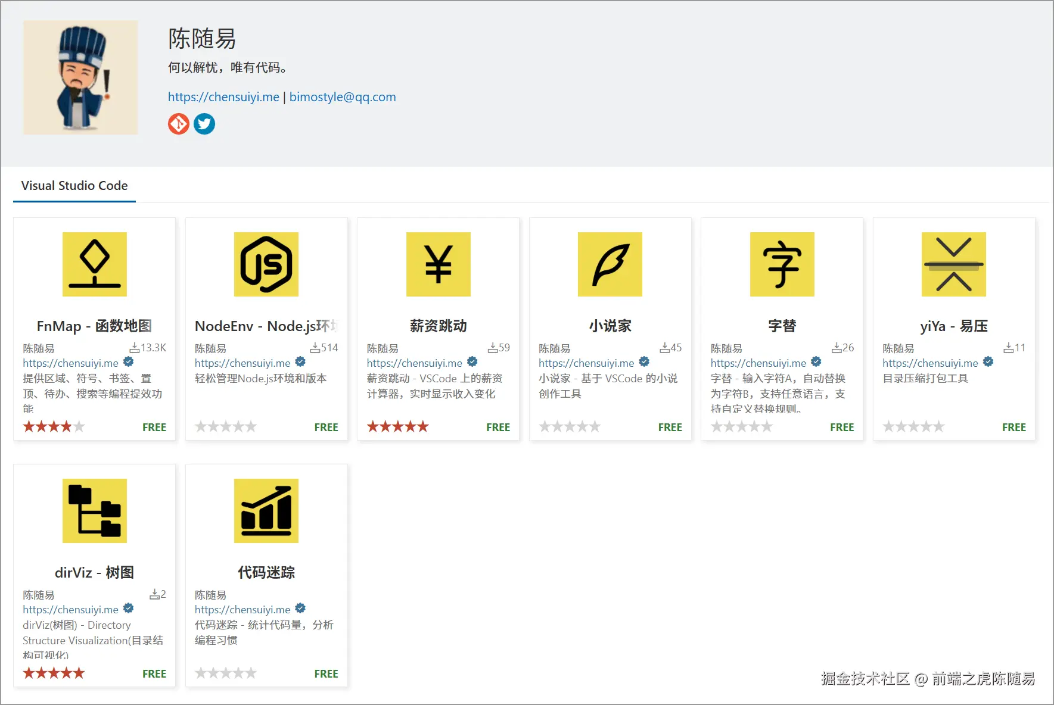Select the Visual Studio Code tab
The image size is (1054, 705).
tap(74, 186)
